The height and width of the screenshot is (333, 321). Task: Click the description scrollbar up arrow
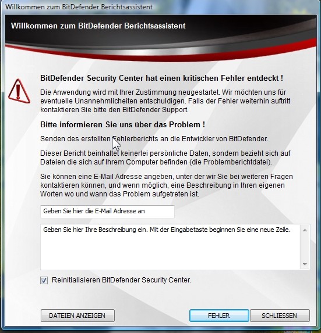click(x=305, y=230)
